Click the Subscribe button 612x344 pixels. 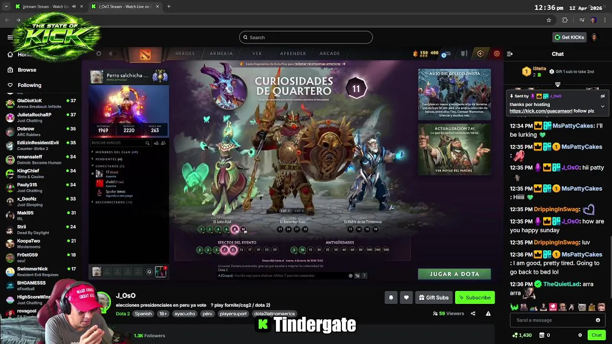475,298
